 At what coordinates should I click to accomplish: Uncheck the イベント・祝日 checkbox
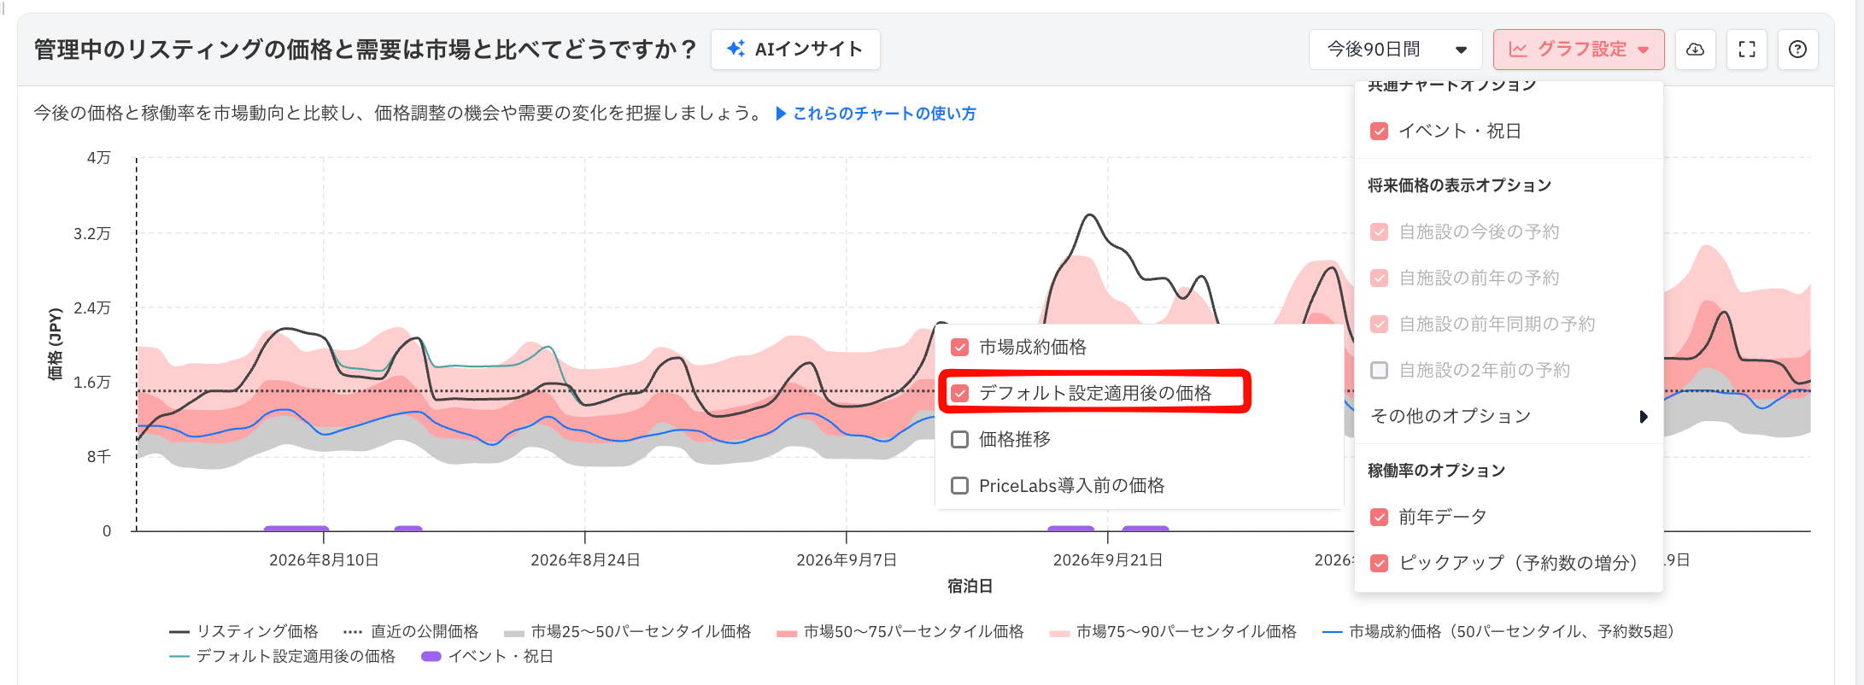1379,132
